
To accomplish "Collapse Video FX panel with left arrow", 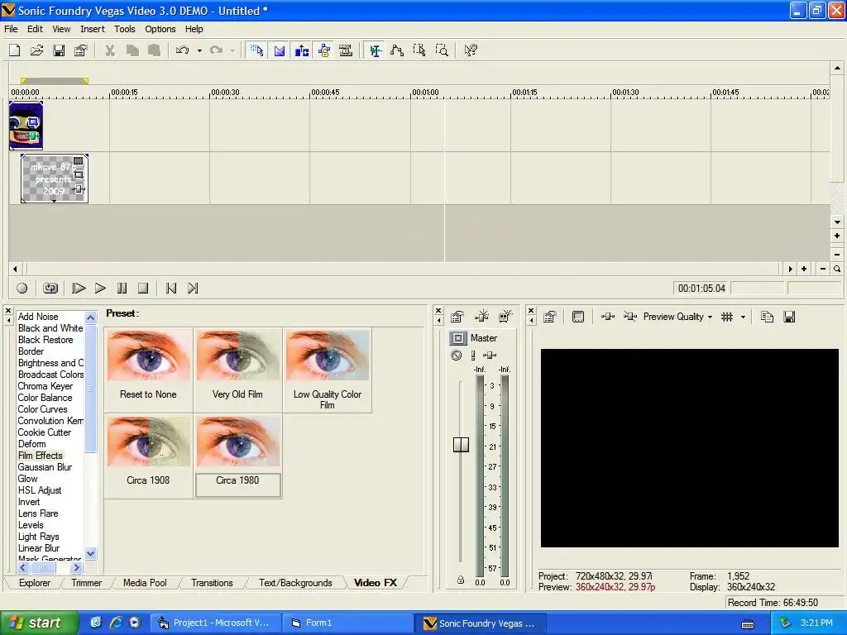I will click(8, 320).
